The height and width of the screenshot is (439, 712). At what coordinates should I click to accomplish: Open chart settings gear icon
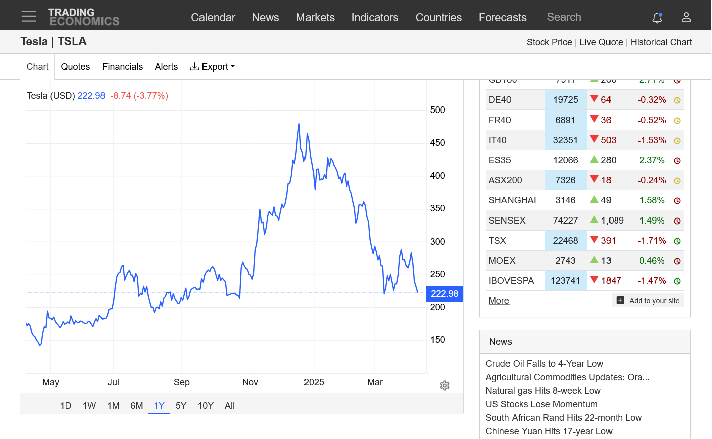444,386
